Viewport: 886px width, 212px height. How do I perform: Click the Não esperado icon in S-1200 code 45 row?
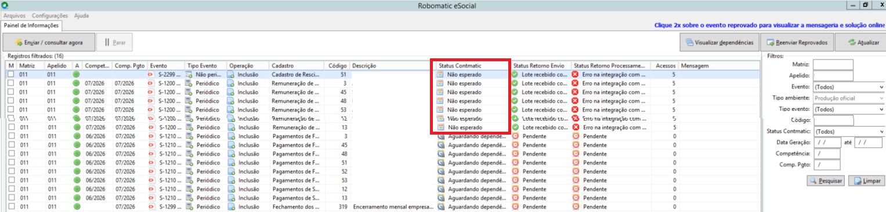[x=440, y=92]
